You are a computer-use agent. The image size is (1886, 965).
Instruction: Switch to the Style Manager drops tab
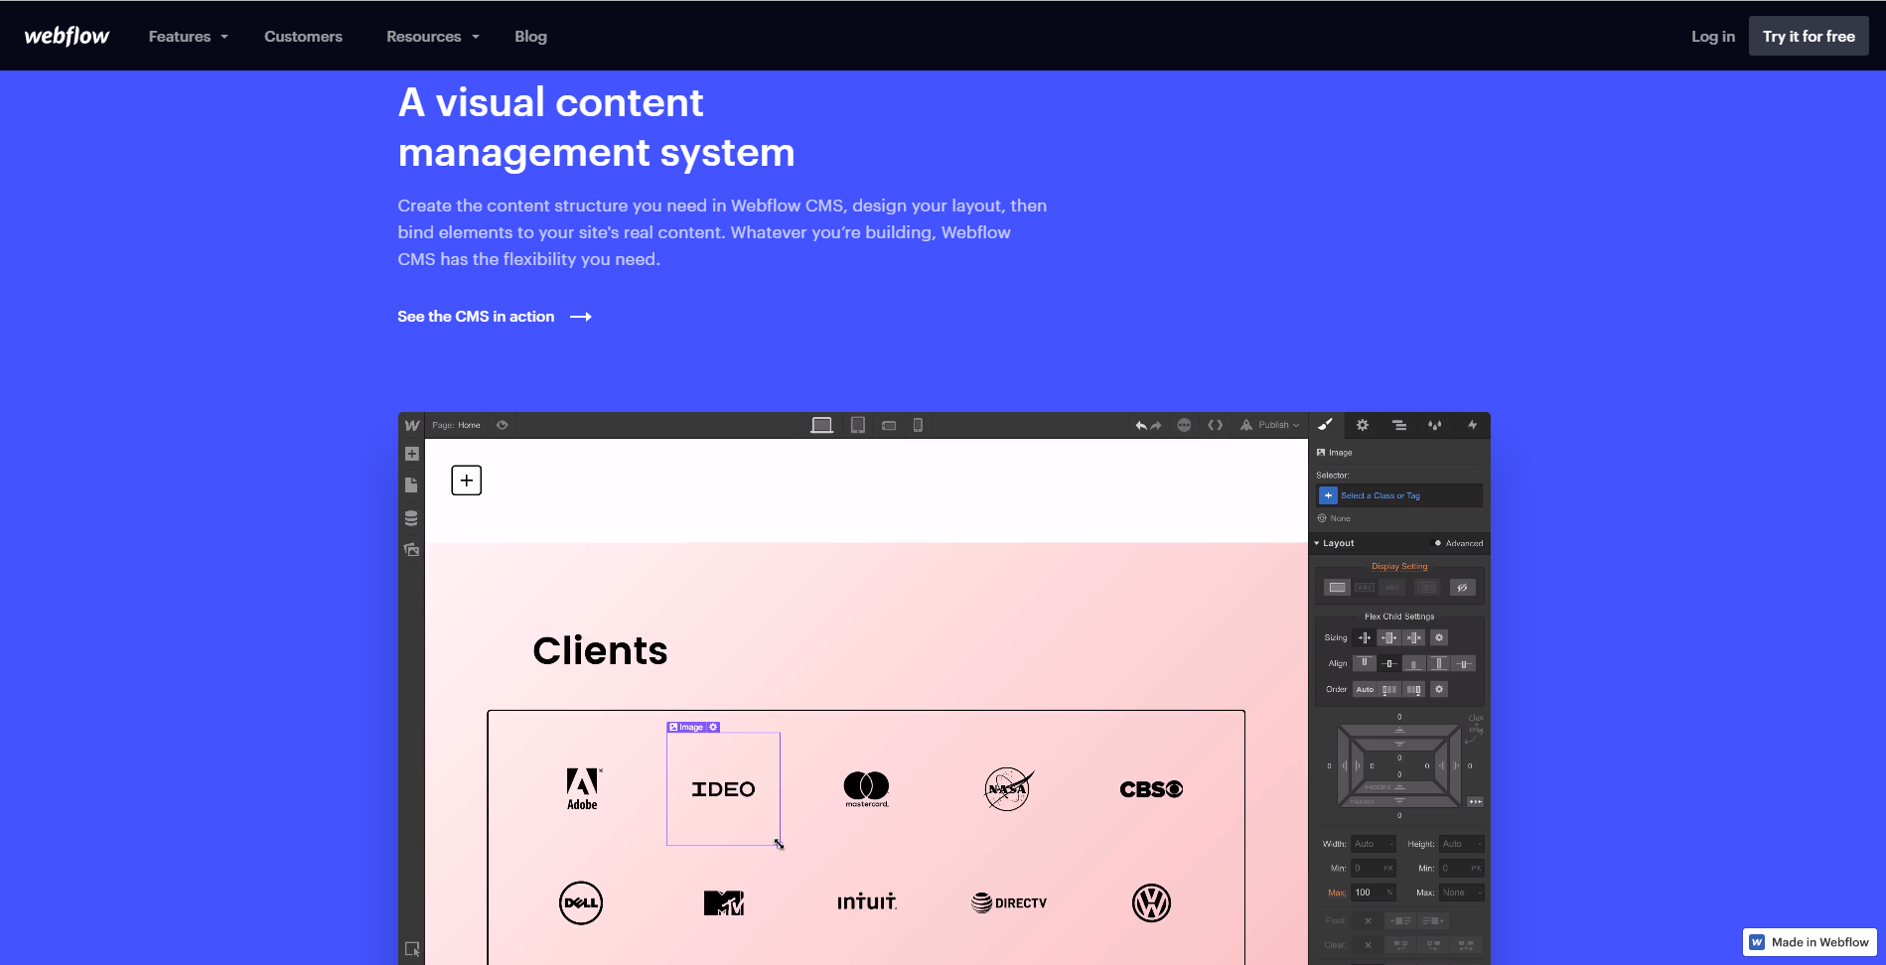(1435, 425)
